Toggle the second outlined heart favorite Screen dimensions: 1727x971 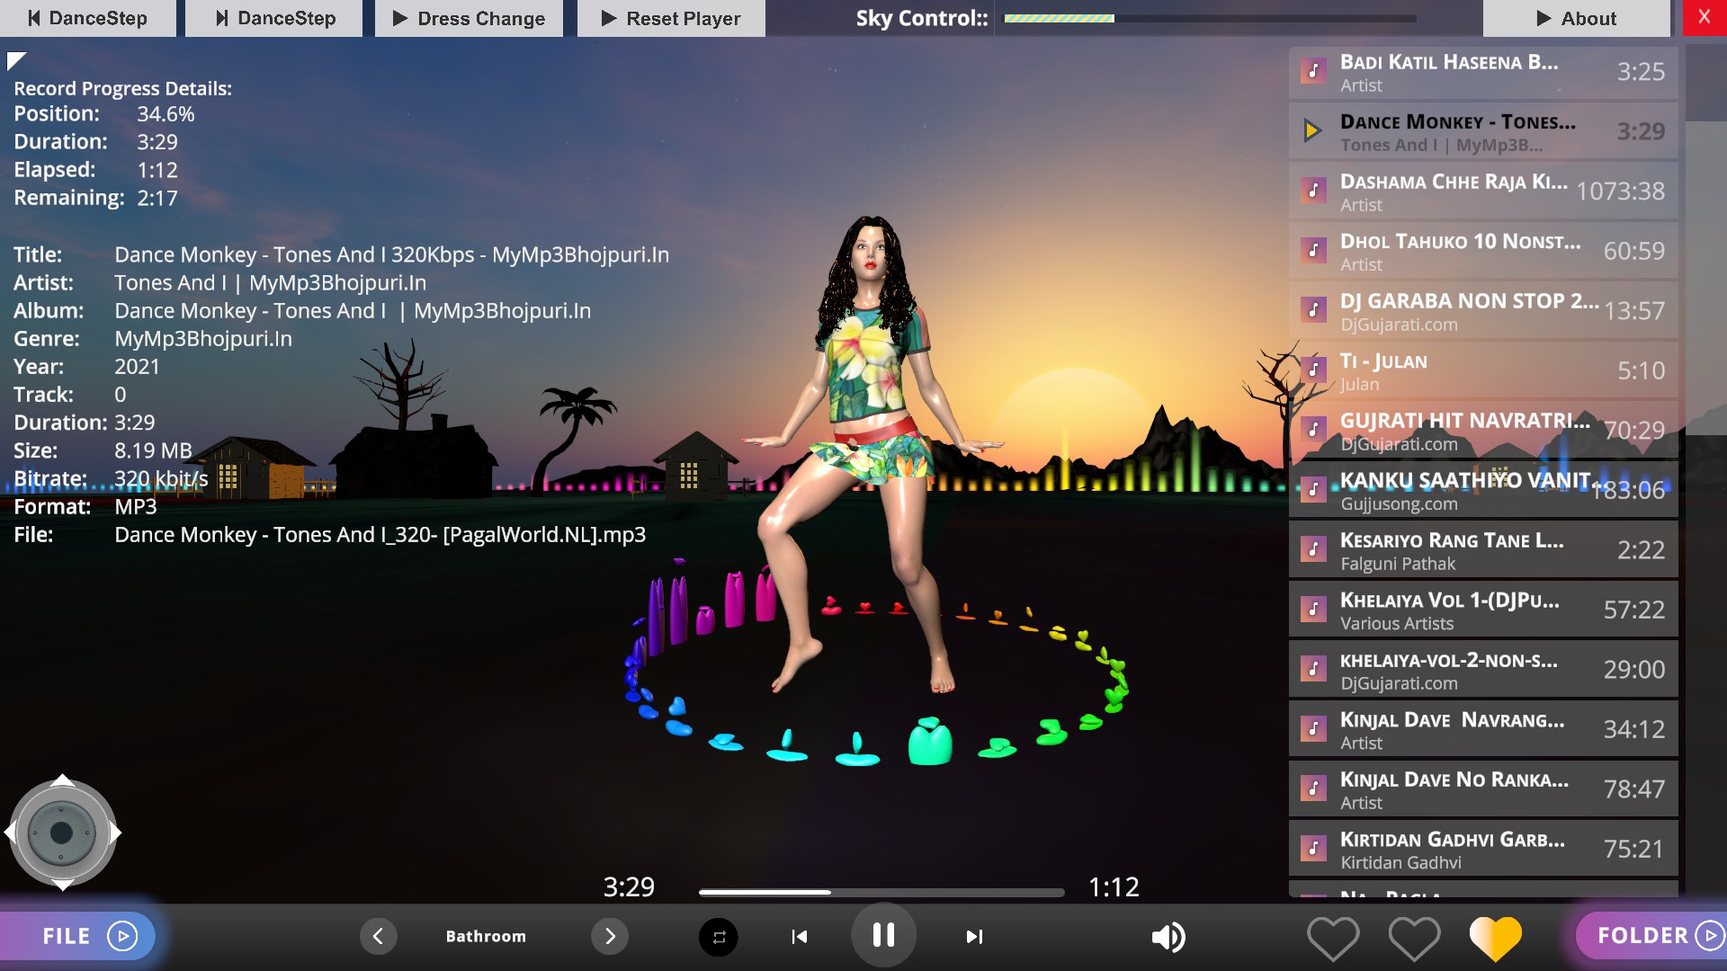click(1414, 938)
